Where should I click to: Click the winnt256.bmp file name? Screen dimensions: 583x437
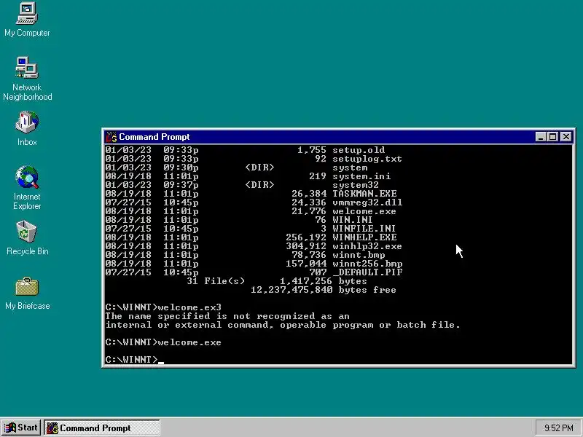367,264
